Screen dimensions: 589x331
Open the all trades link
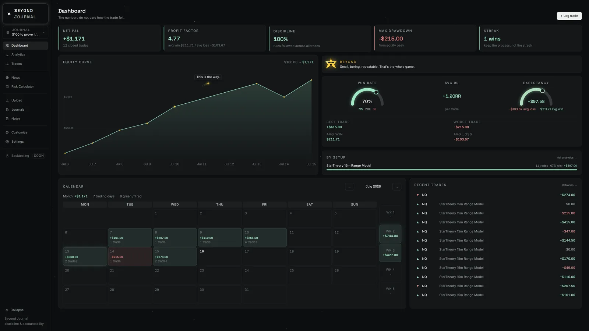[x=569, y=185]
